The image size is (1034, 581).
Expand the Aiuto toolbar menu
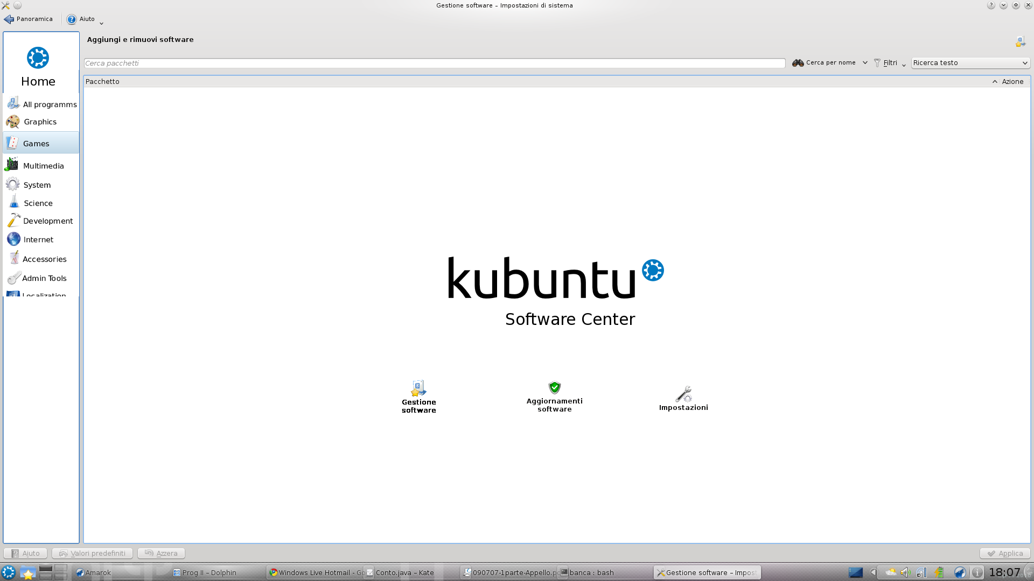pos(101,23)
